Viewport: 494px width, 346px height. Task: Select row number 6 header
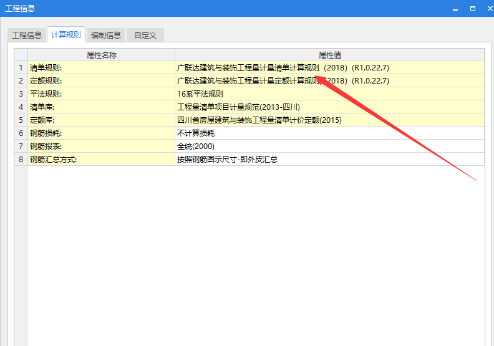click(21, 133)
